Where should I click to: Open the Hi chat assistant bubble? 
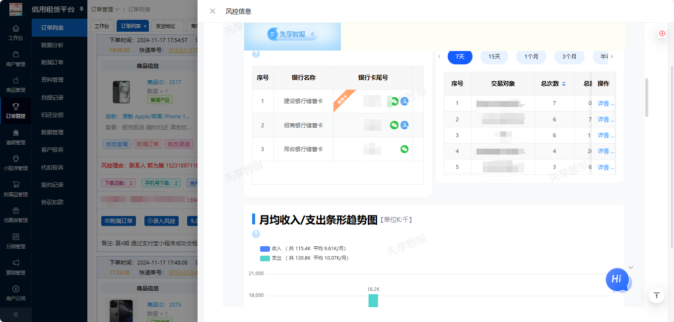pos(617,279)
